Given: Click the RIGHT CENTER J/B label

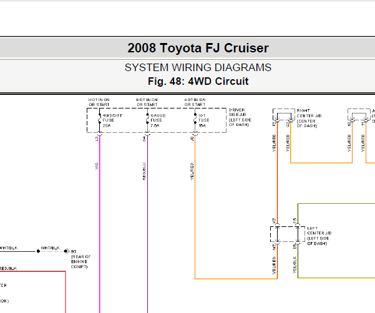Looking at the screenshot, I should pos(309,118).
